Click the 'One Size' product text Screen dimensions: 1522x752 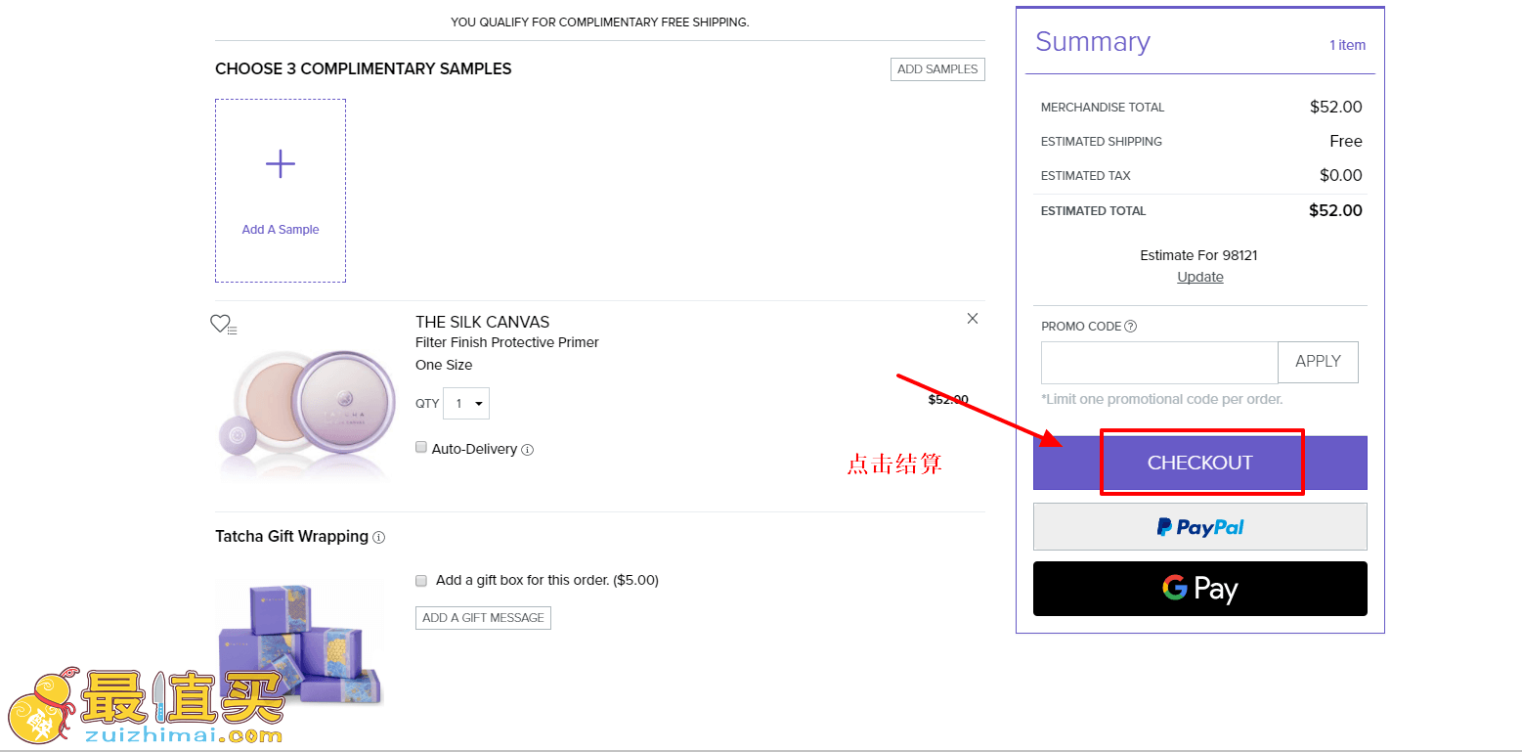point(444,365)
